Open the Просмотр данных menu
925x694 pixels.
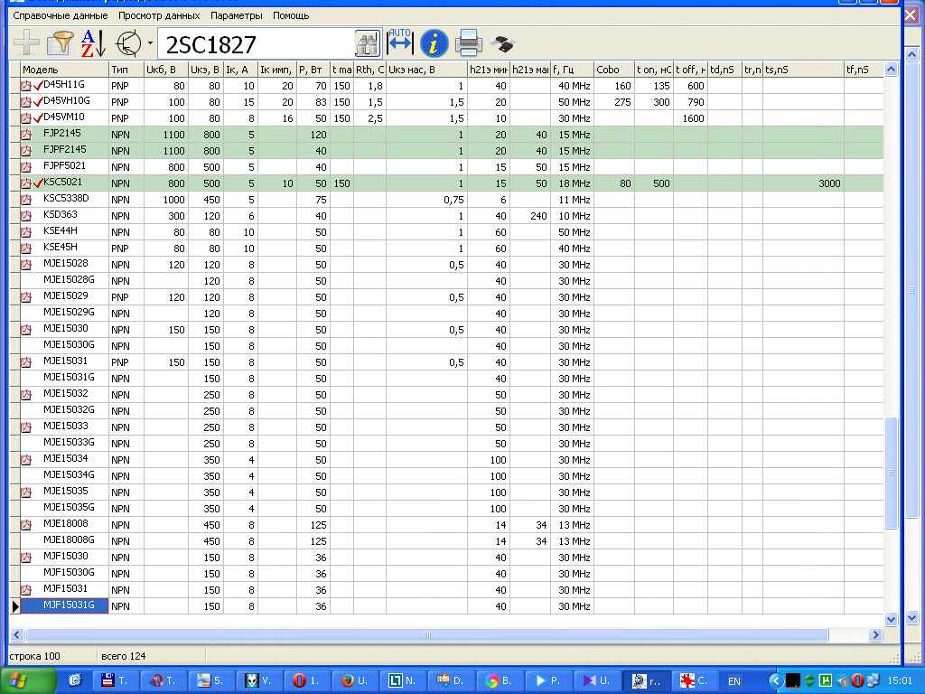(159, 16)
